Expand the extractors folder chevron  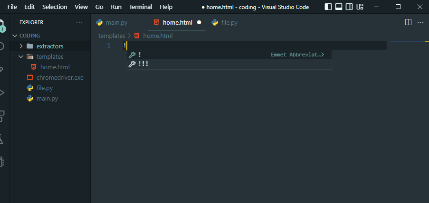point(21,46)
